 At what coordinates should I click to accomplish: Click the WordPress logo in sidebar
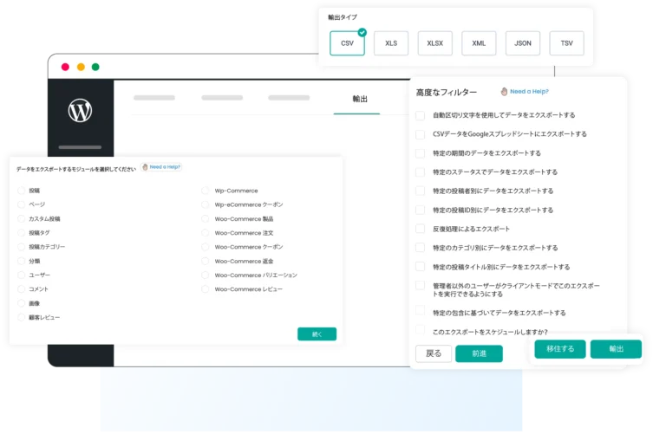pyautogui.click(x=80, y=111)
